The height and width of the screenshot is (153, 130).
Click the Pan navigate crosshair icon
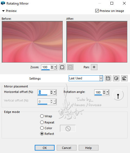click(94, 67)
